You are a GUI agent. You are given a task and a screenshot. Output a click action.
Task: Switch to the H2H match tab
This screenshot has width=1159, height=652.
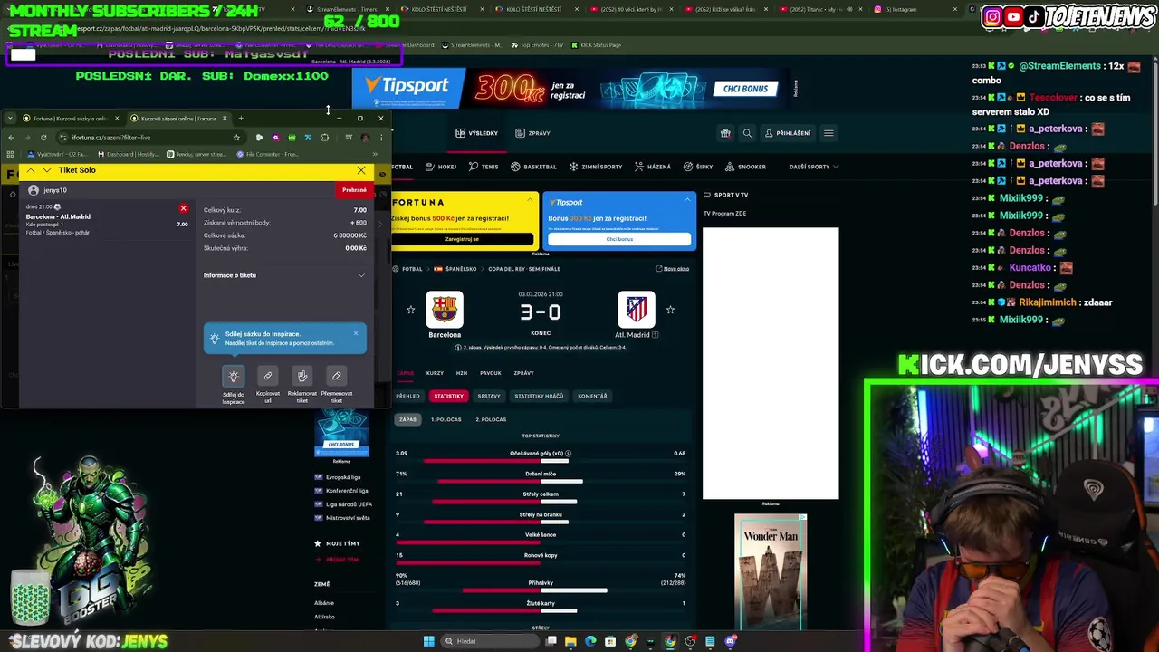coord(462,373)
